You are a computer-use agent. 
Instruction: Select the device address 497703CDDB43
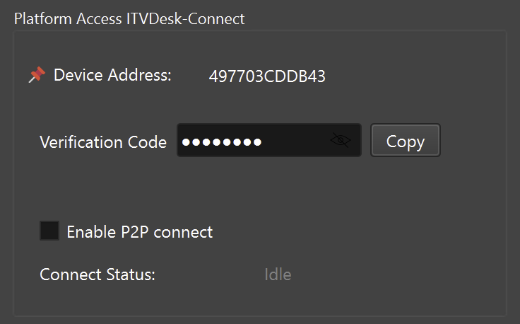pyautogui.click(x=267, y=77)
